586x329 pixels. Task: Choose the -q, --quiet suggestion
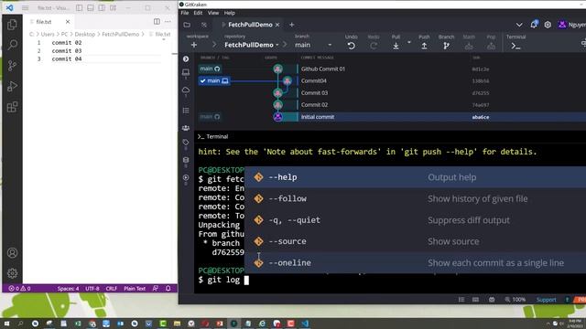tap(415, 220)
